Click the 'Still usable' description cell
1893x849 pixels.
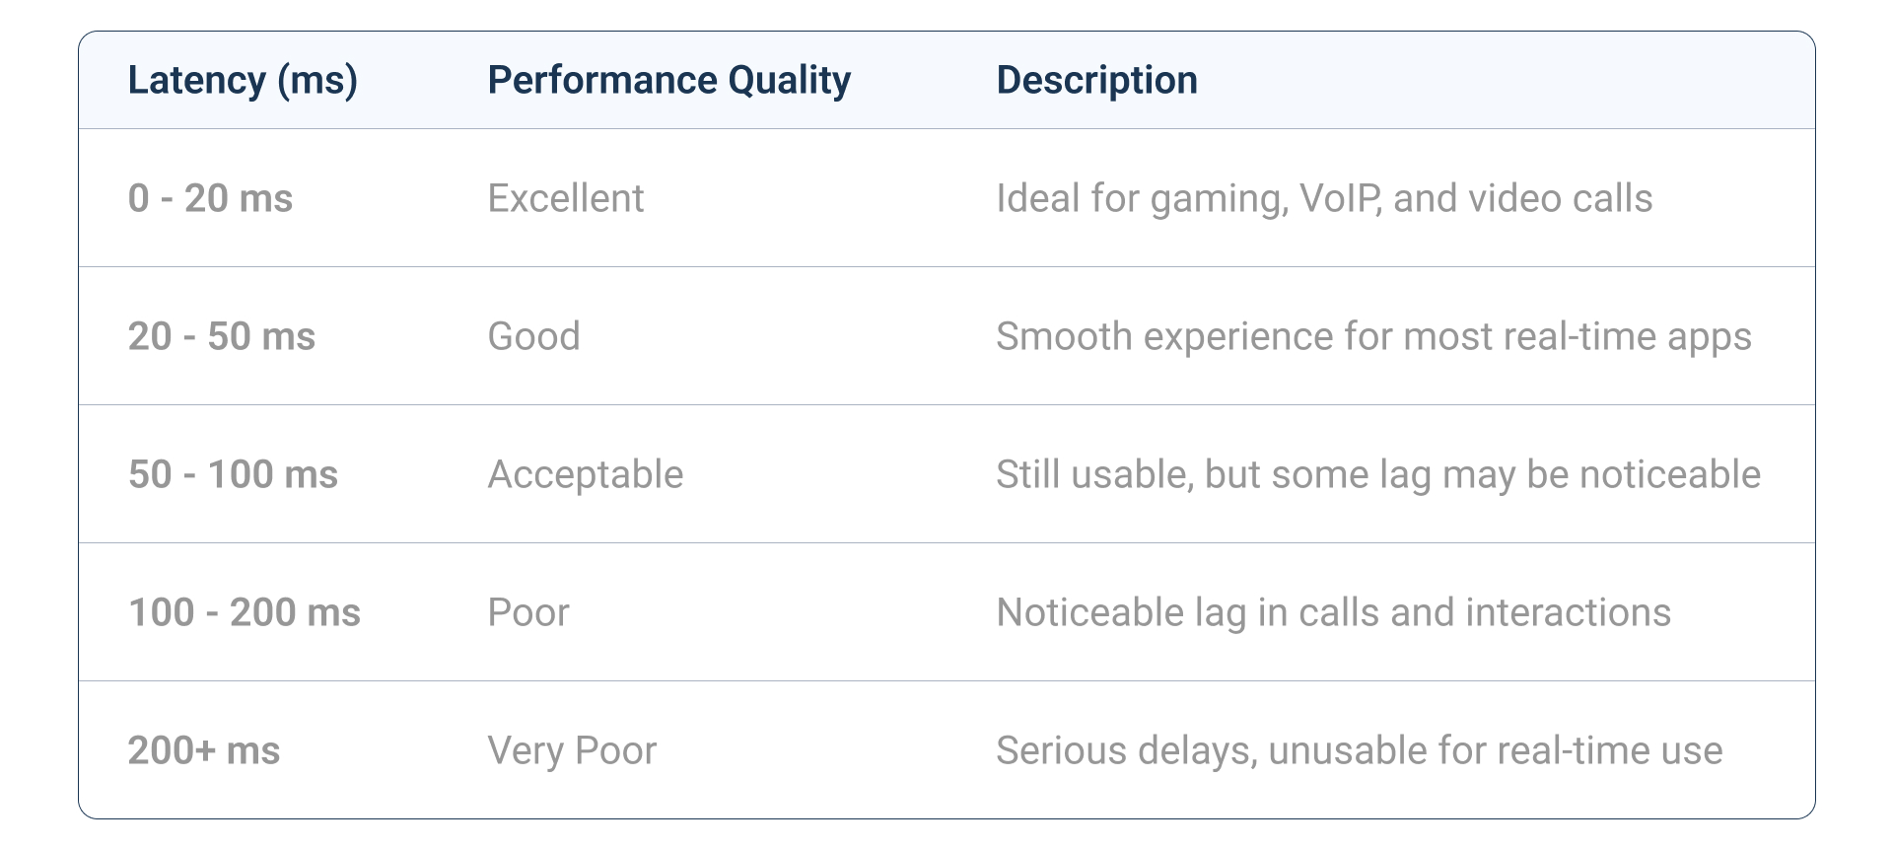(1377, 474)
